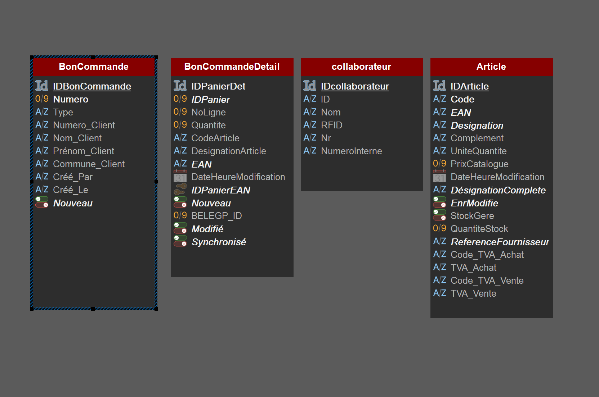Click the text type icon beside RFID
The width and height of the screenshot is (599, 397).
tap(310, 125)
